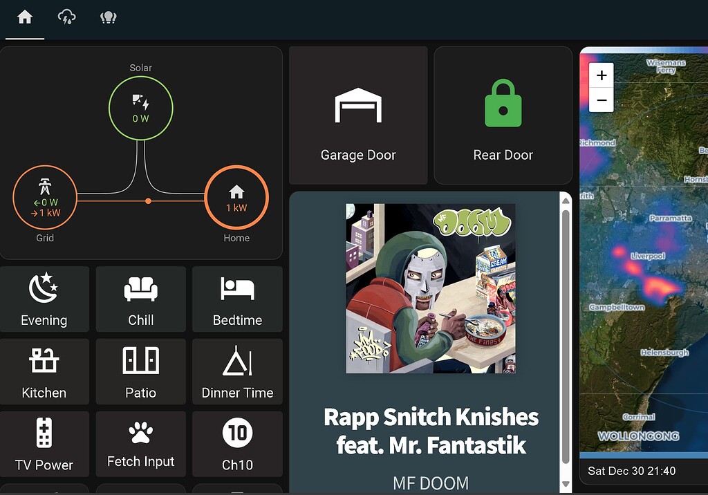This screenshot has height=495, width=708.
Task: Start the Dinner Time scene
Action: tap(237, 371)
